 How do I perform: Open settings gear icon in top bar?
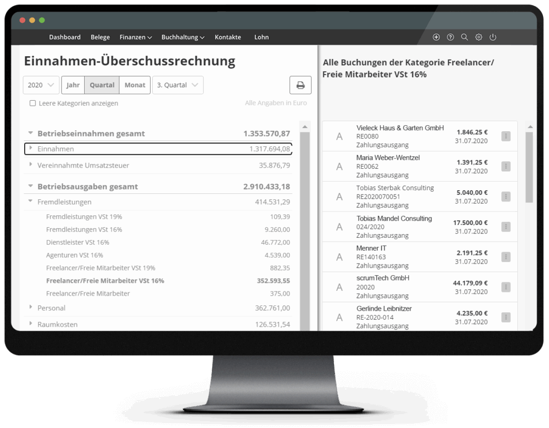[x=479, y=37]
